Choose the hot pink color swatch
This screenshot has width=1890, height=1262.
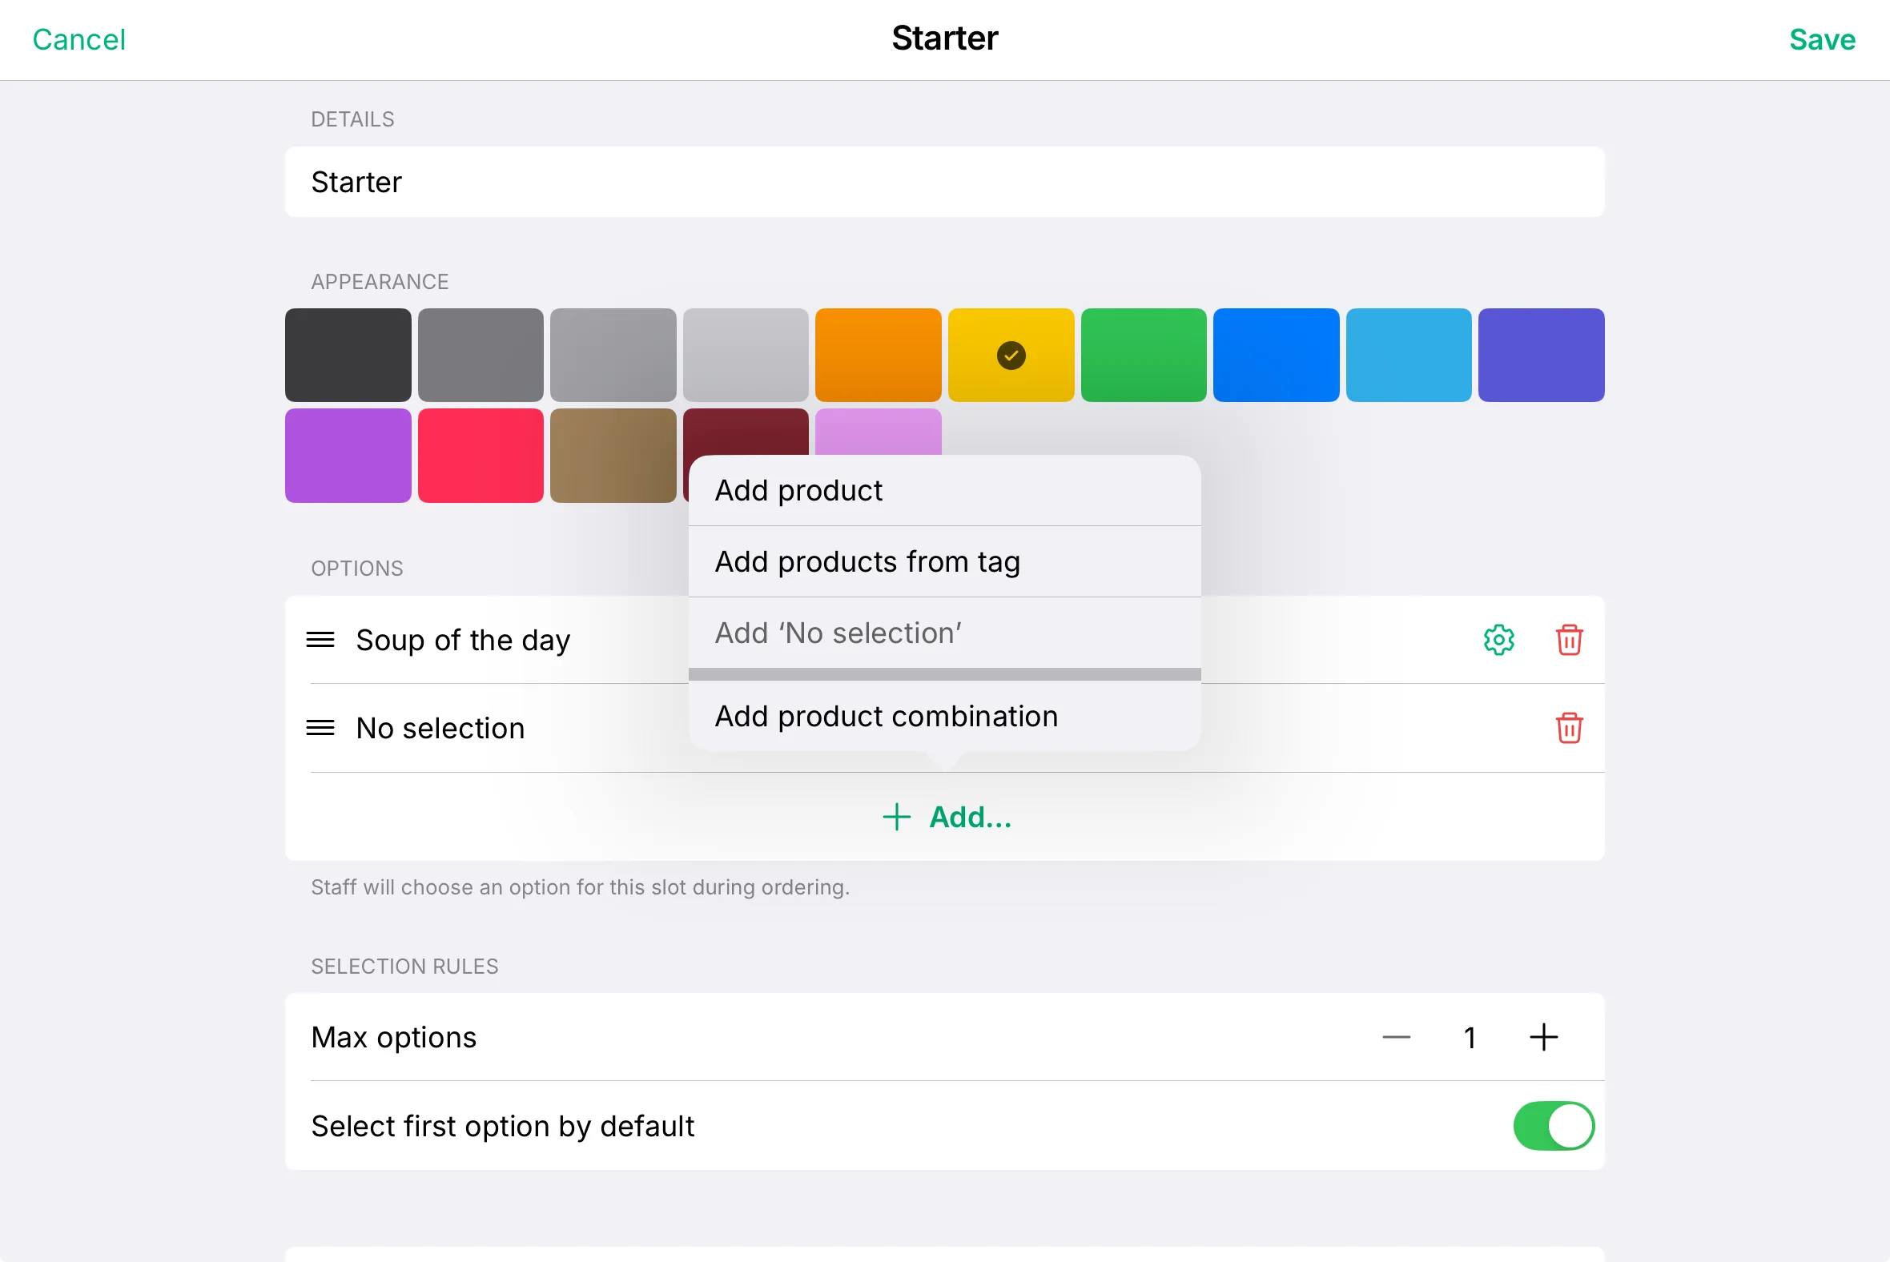(x=481, y=456)
